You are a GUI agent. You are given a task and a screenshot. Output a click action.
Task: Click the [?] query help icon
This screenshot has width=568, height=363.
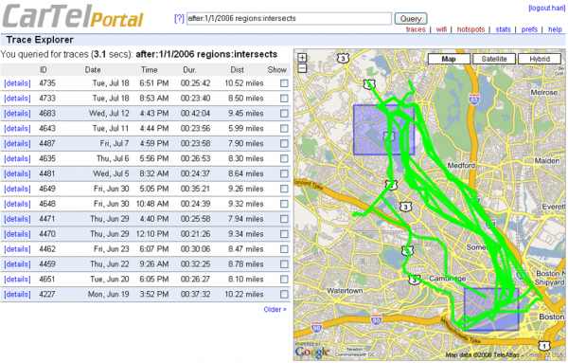tap(179, 19)
